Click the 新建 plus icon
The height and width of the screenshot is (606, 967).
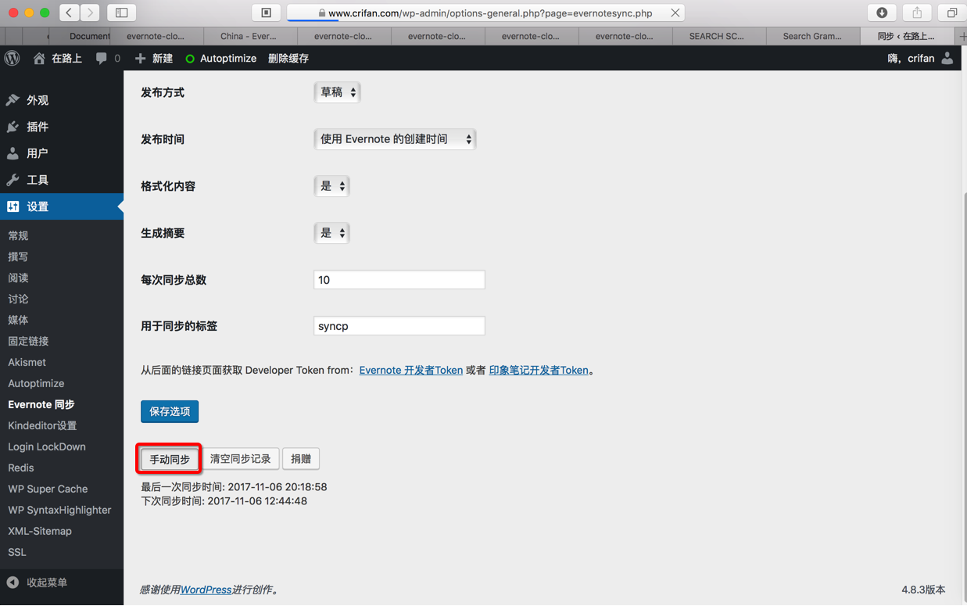140,59
